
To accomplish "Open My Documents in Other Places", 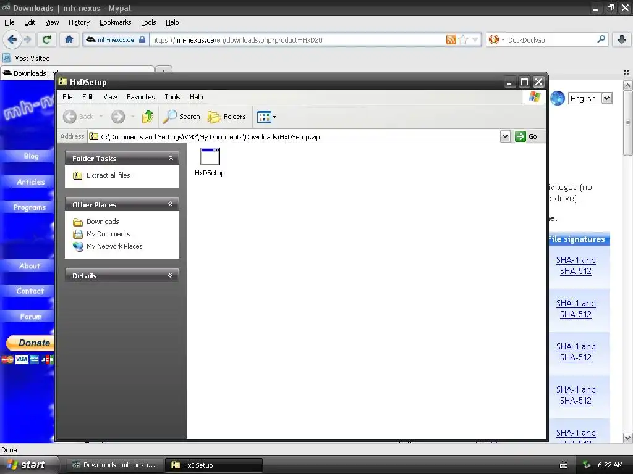I will click(x=108, y=234).
